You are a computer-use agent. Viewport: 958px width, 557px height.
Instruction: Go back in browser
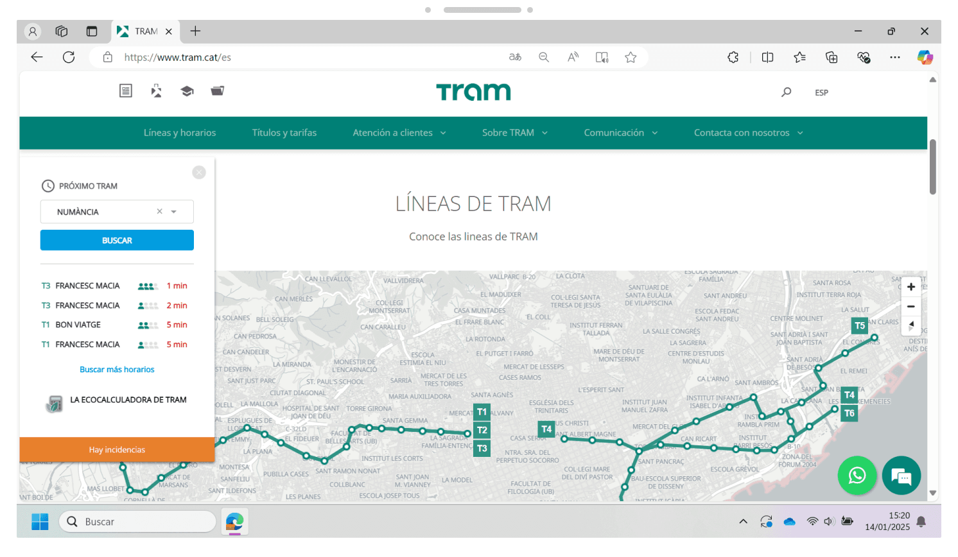coord(37,57)
